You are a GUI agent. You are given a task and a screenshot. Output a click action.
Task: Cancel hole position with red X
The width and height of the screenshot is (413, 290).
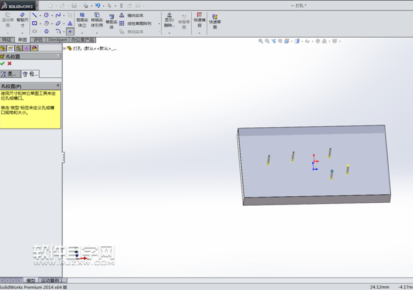[x=9, y=64]
